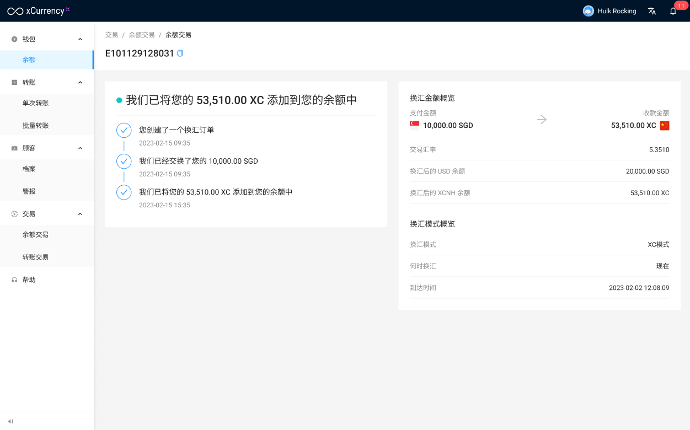
Task: Click the 转账 menu label
Action: point(29,82)
